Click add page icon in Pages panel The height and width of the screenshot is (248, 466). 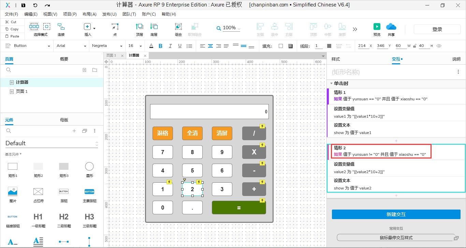pos(85,70)
